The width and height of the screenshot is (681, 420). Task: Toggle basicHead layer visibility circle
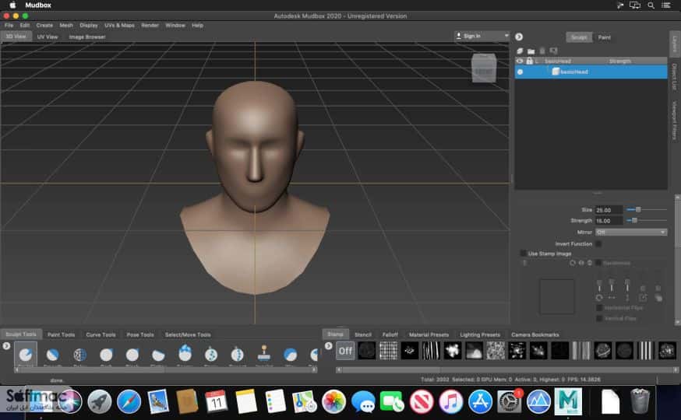pos(520,72)
